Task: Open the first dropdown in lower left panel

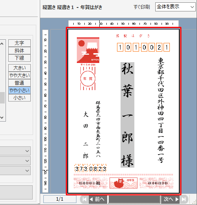Action: tap(15, 151)
